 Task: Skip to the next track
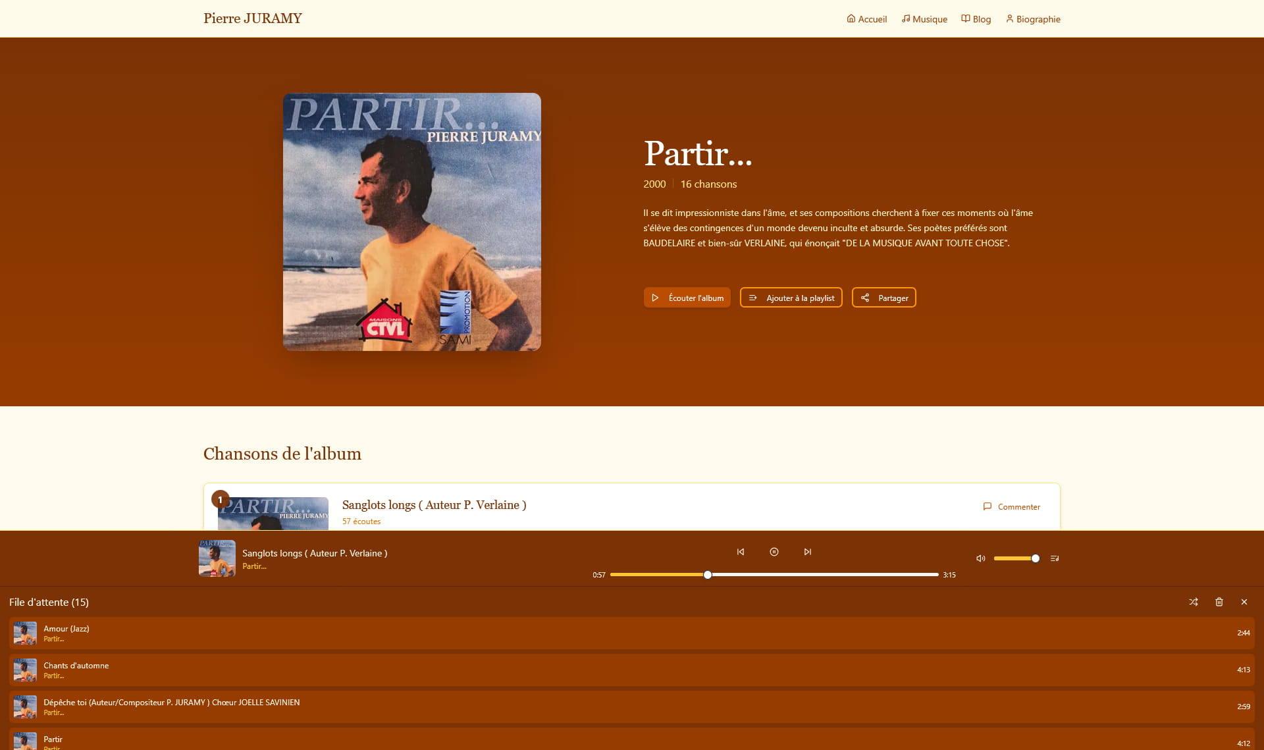point(808,552)
